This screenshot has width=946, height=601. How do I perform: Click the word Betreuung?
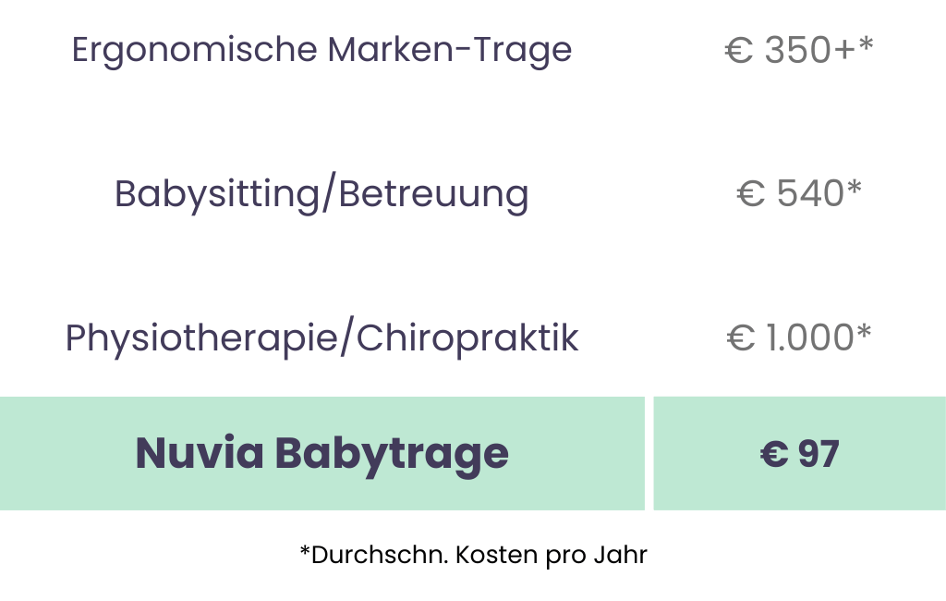tap(434, 194)
